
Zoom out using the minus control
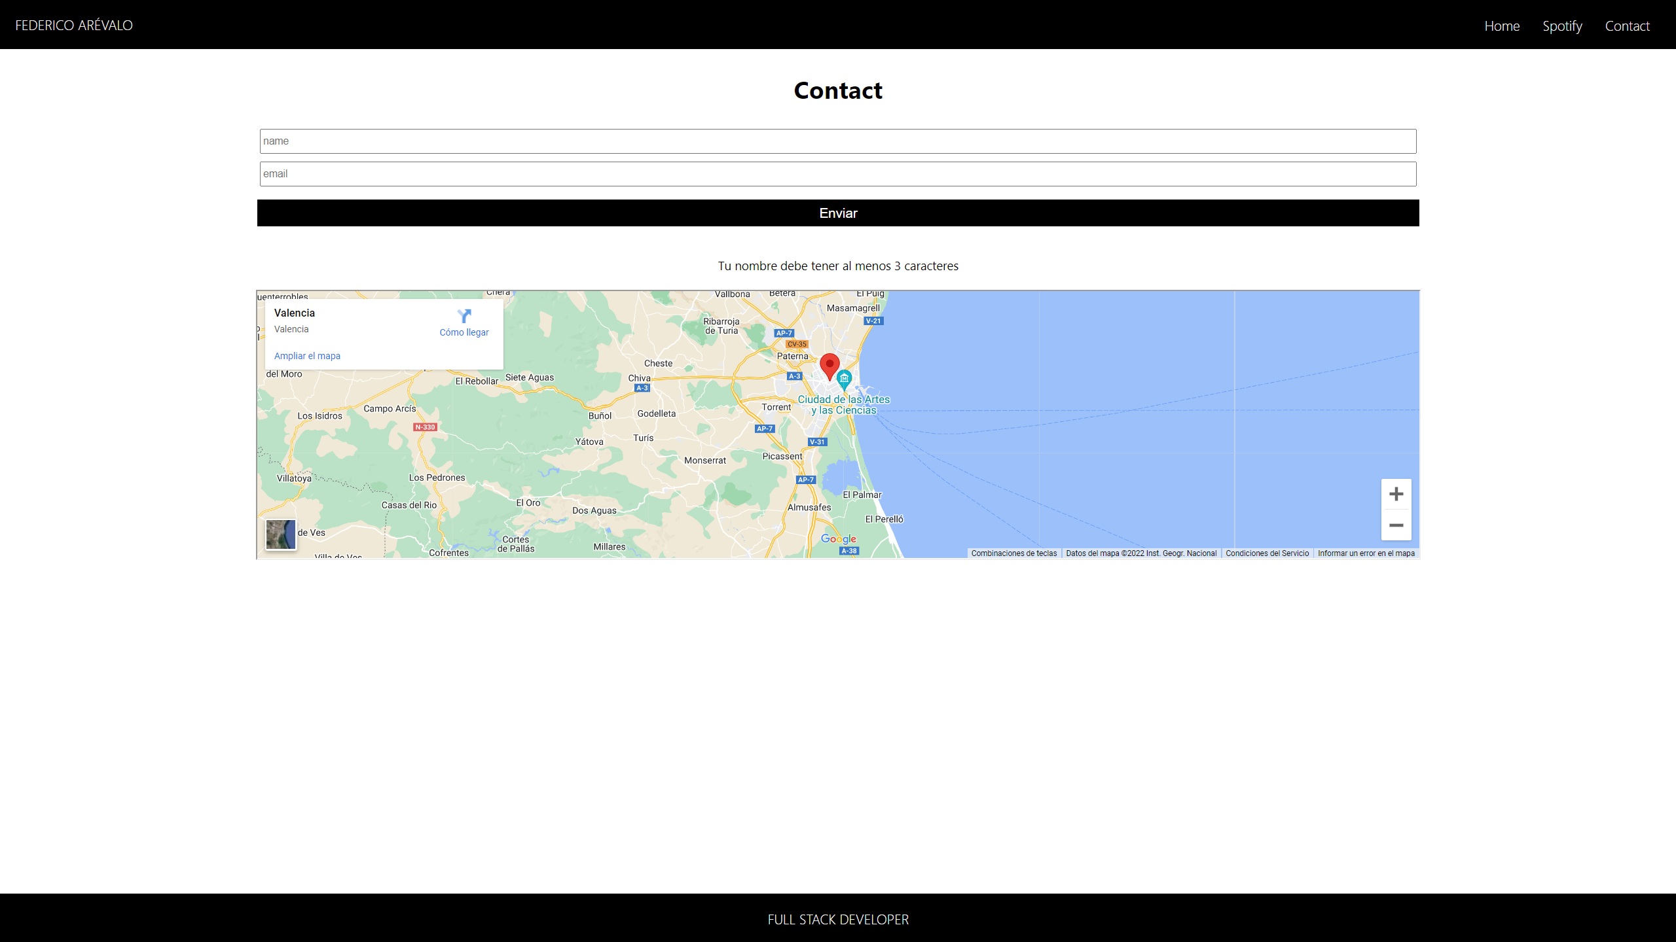click(1396, 525)
